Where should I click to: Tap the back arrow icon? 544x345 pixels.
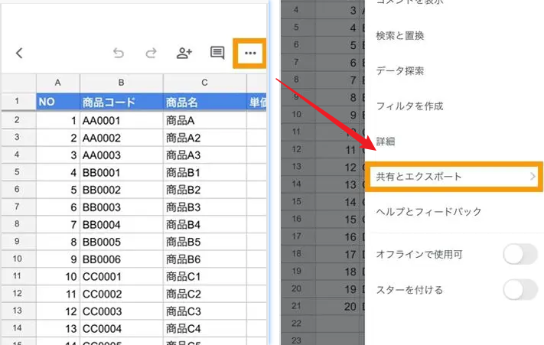[19, 53]
